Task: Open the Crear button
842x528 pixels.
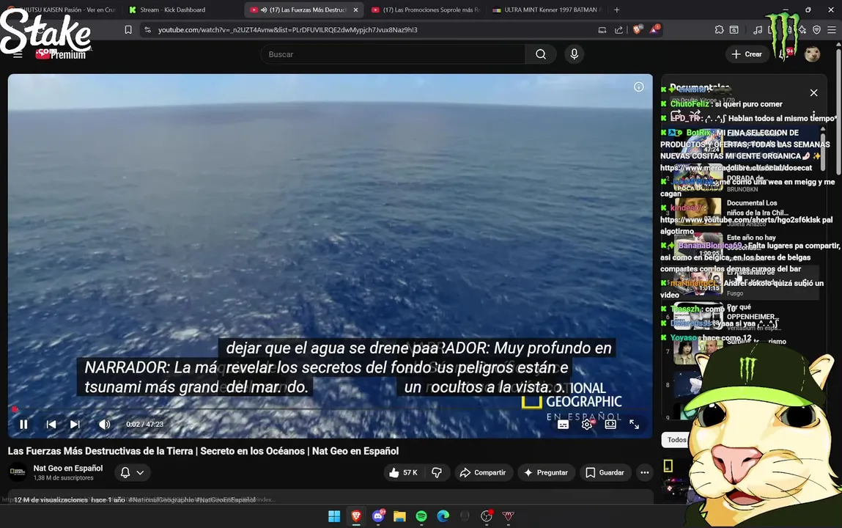Action: coord(747,54)
